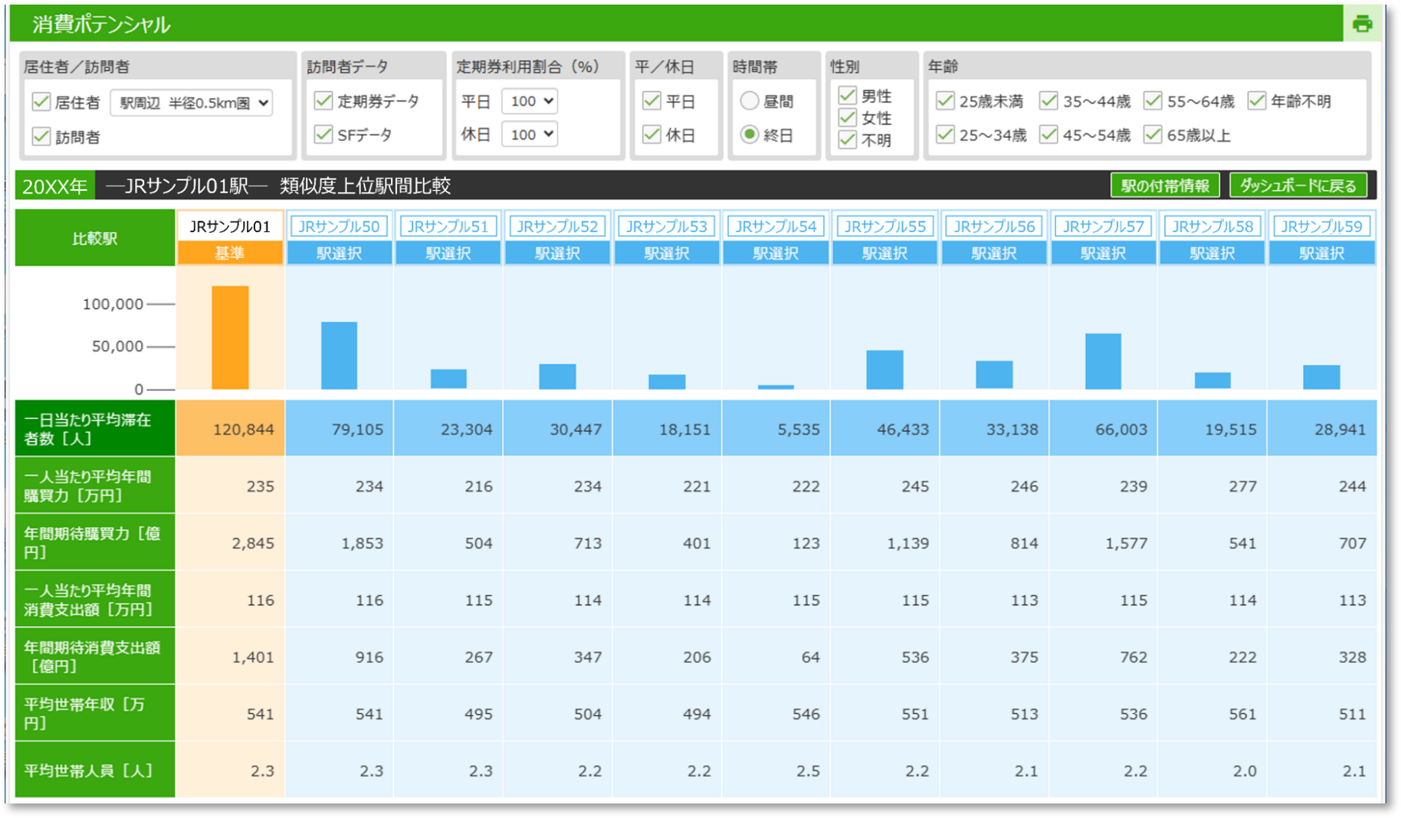
Task: Click 駅選択 under JRサンプル58
Action: click(1212, 254)
